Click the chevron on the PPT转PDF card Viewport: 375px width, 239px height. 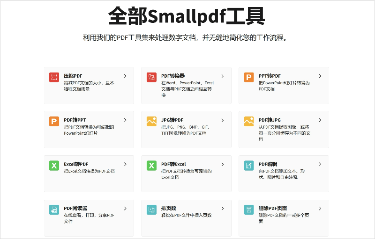(320, 76)
